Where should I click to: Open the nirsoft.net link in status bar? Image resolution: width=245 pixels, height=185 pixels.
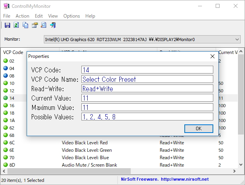(185, 179)
